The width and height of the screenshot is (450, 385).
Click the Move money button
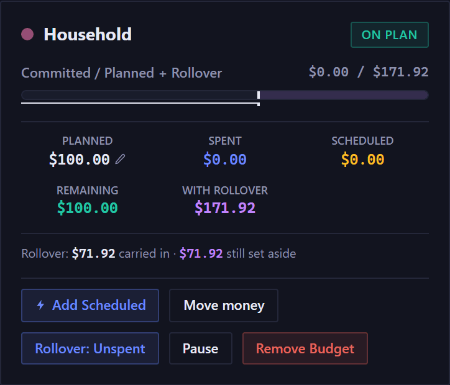(224, 306)
